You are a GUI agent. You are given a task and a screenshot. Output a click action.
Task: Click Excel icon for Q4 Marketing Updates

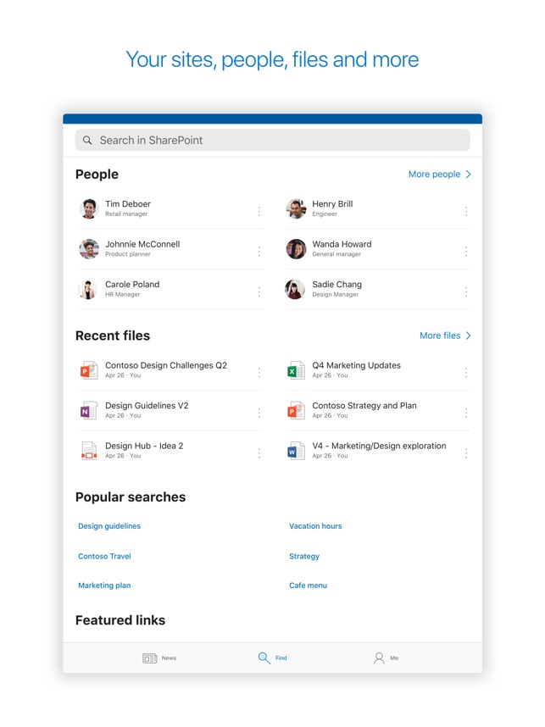click(296, 370)
